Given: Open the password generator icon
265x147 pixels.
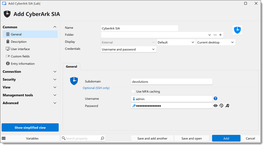Looking at the screenshot, I should [221, 106].
